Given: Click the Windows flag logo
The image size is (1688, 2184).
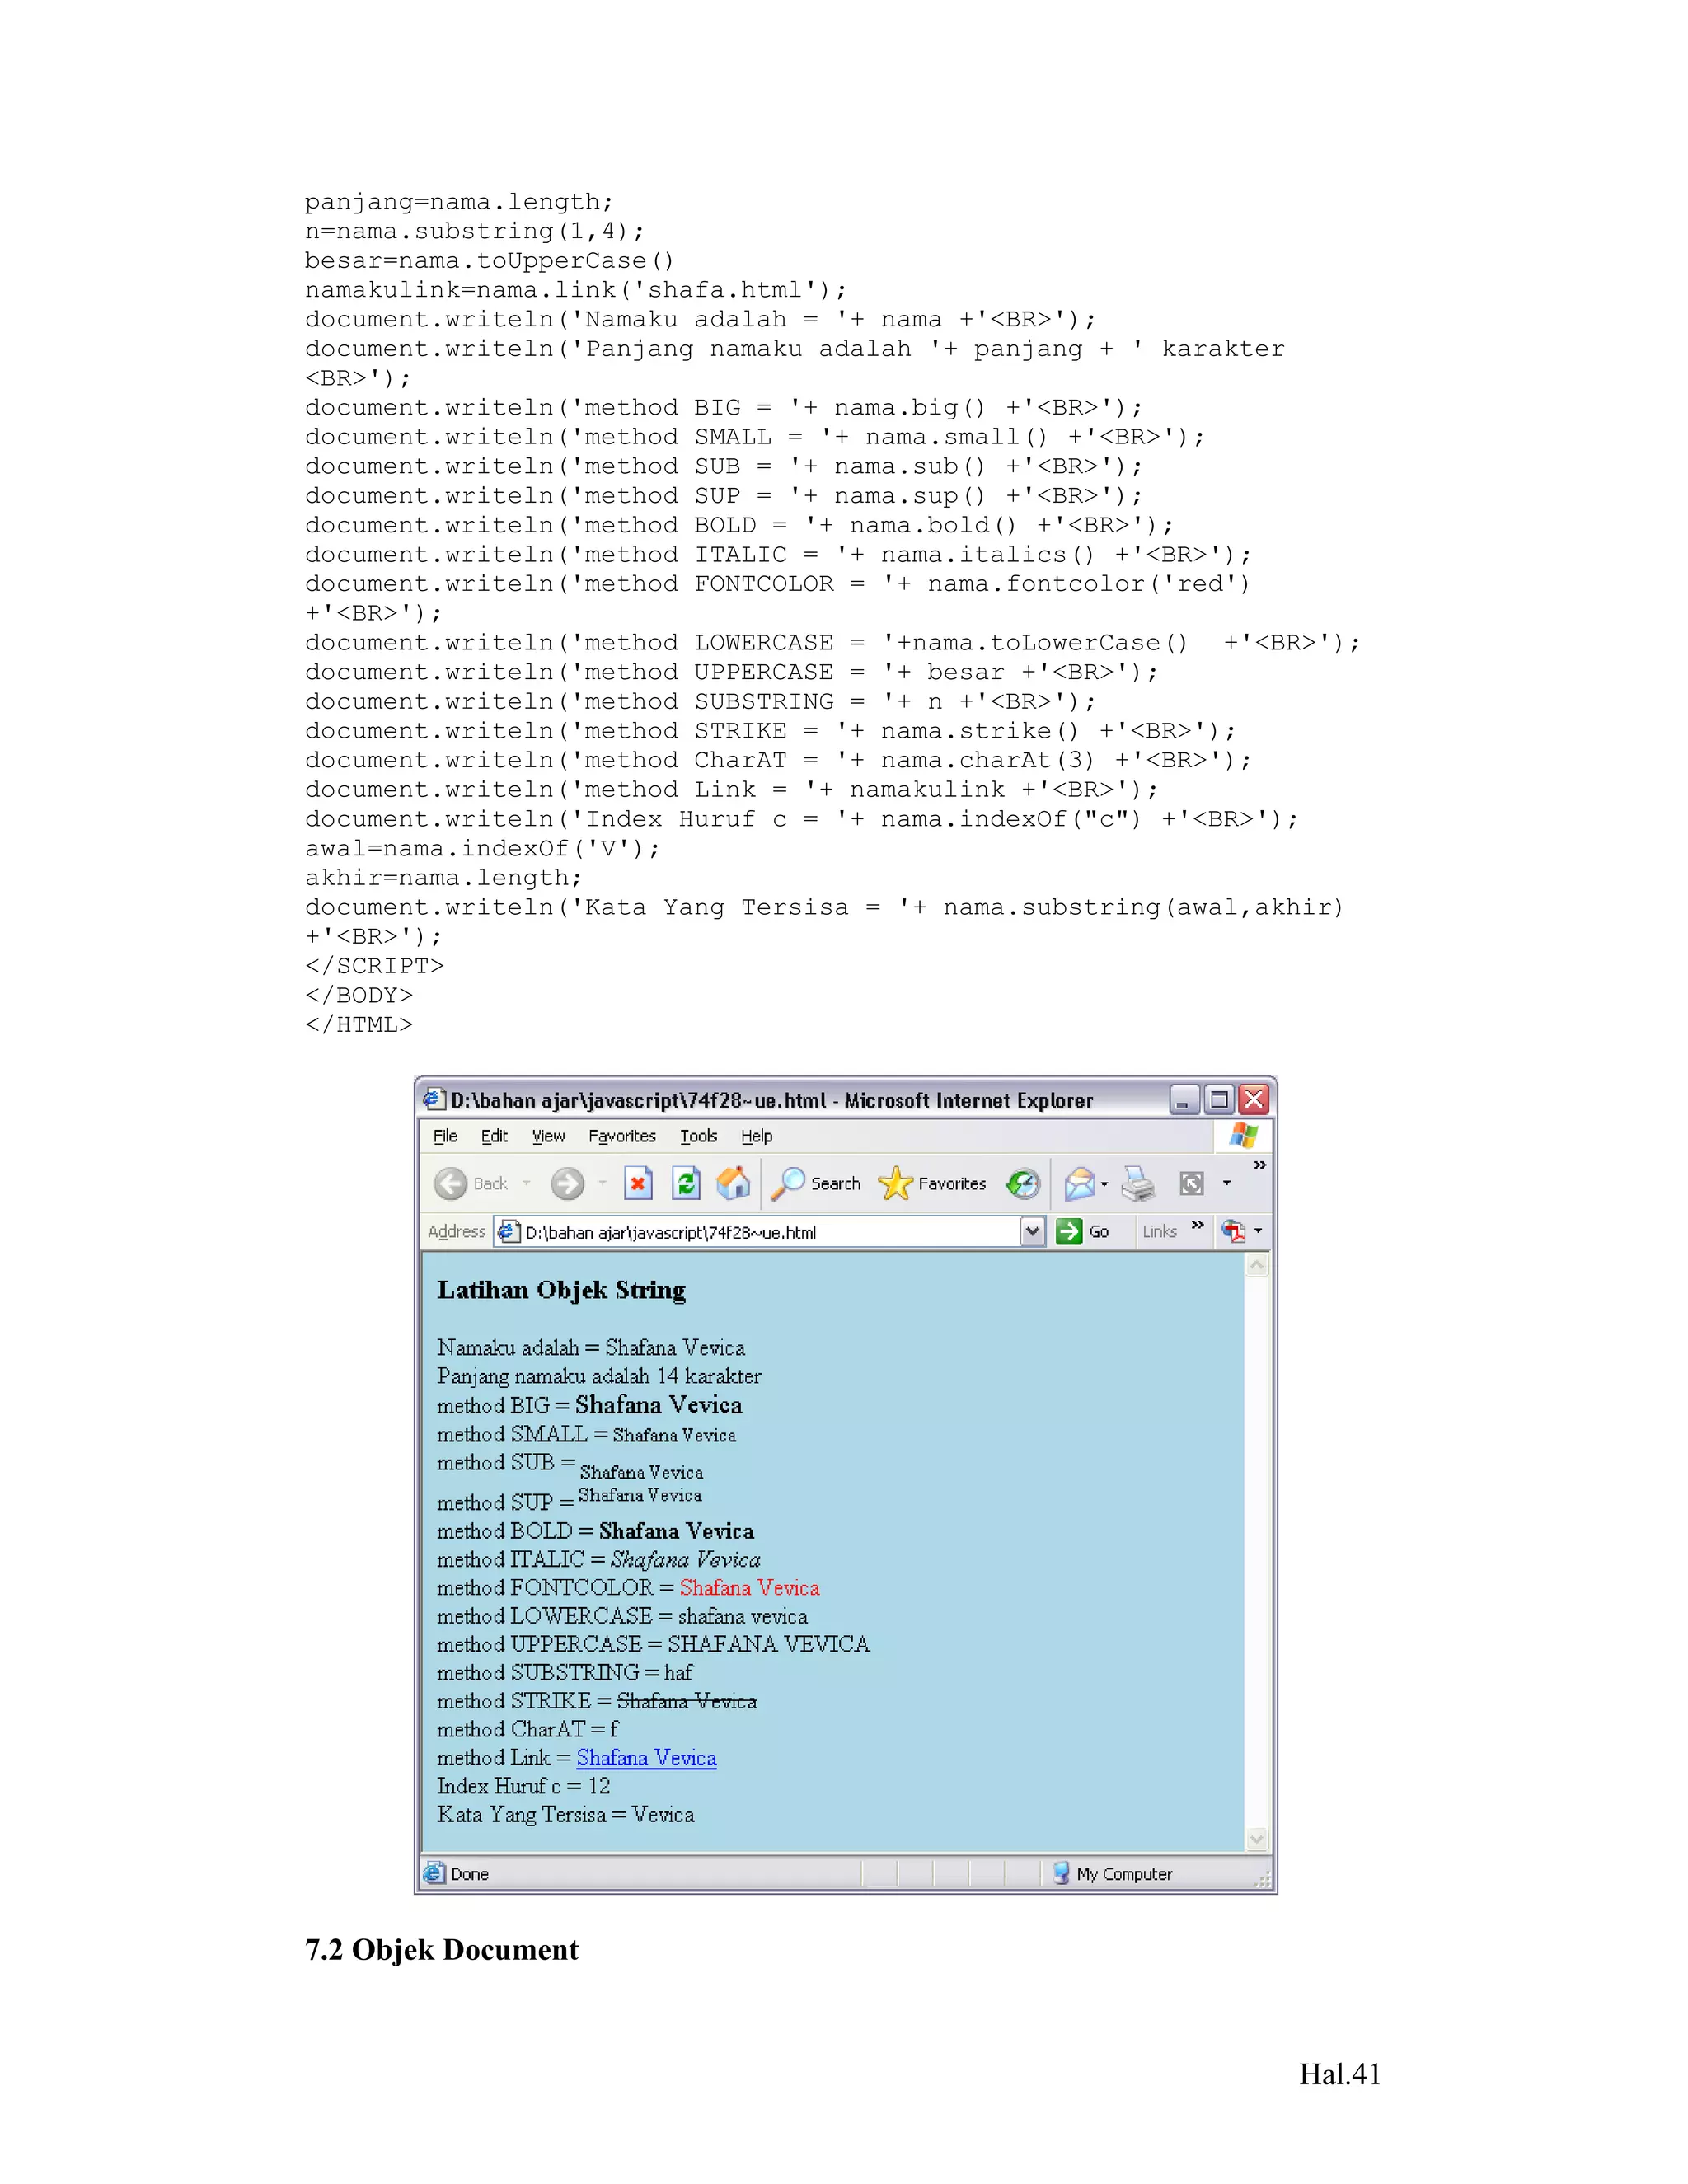Looking at the screenshot, I should coord(1244,1136).
